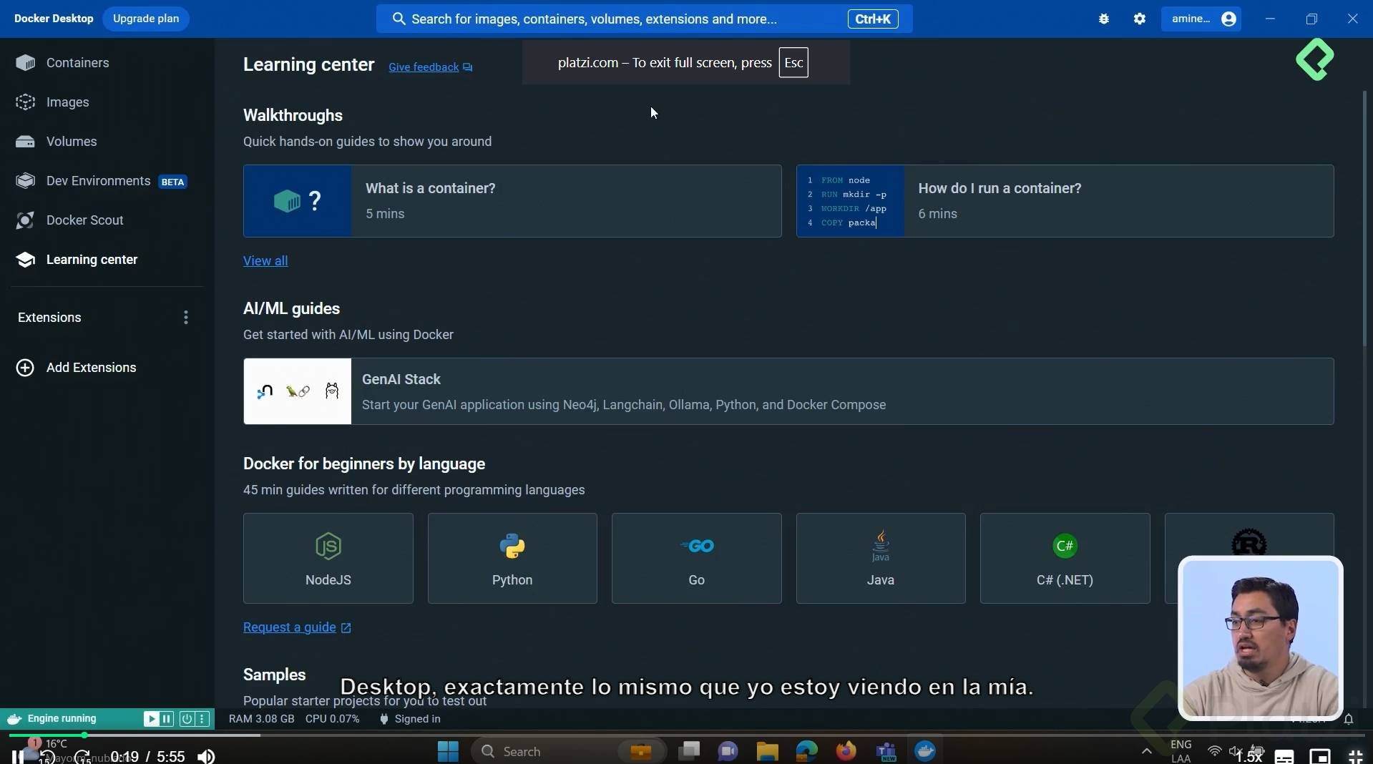Click the Add Extensions plus icon
Image resolution: width=1373 pixels, height=764 pixels.
(x=25, y=368)
